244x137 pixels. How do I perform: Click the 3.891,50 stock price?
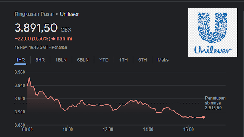(x=36, y=28)
